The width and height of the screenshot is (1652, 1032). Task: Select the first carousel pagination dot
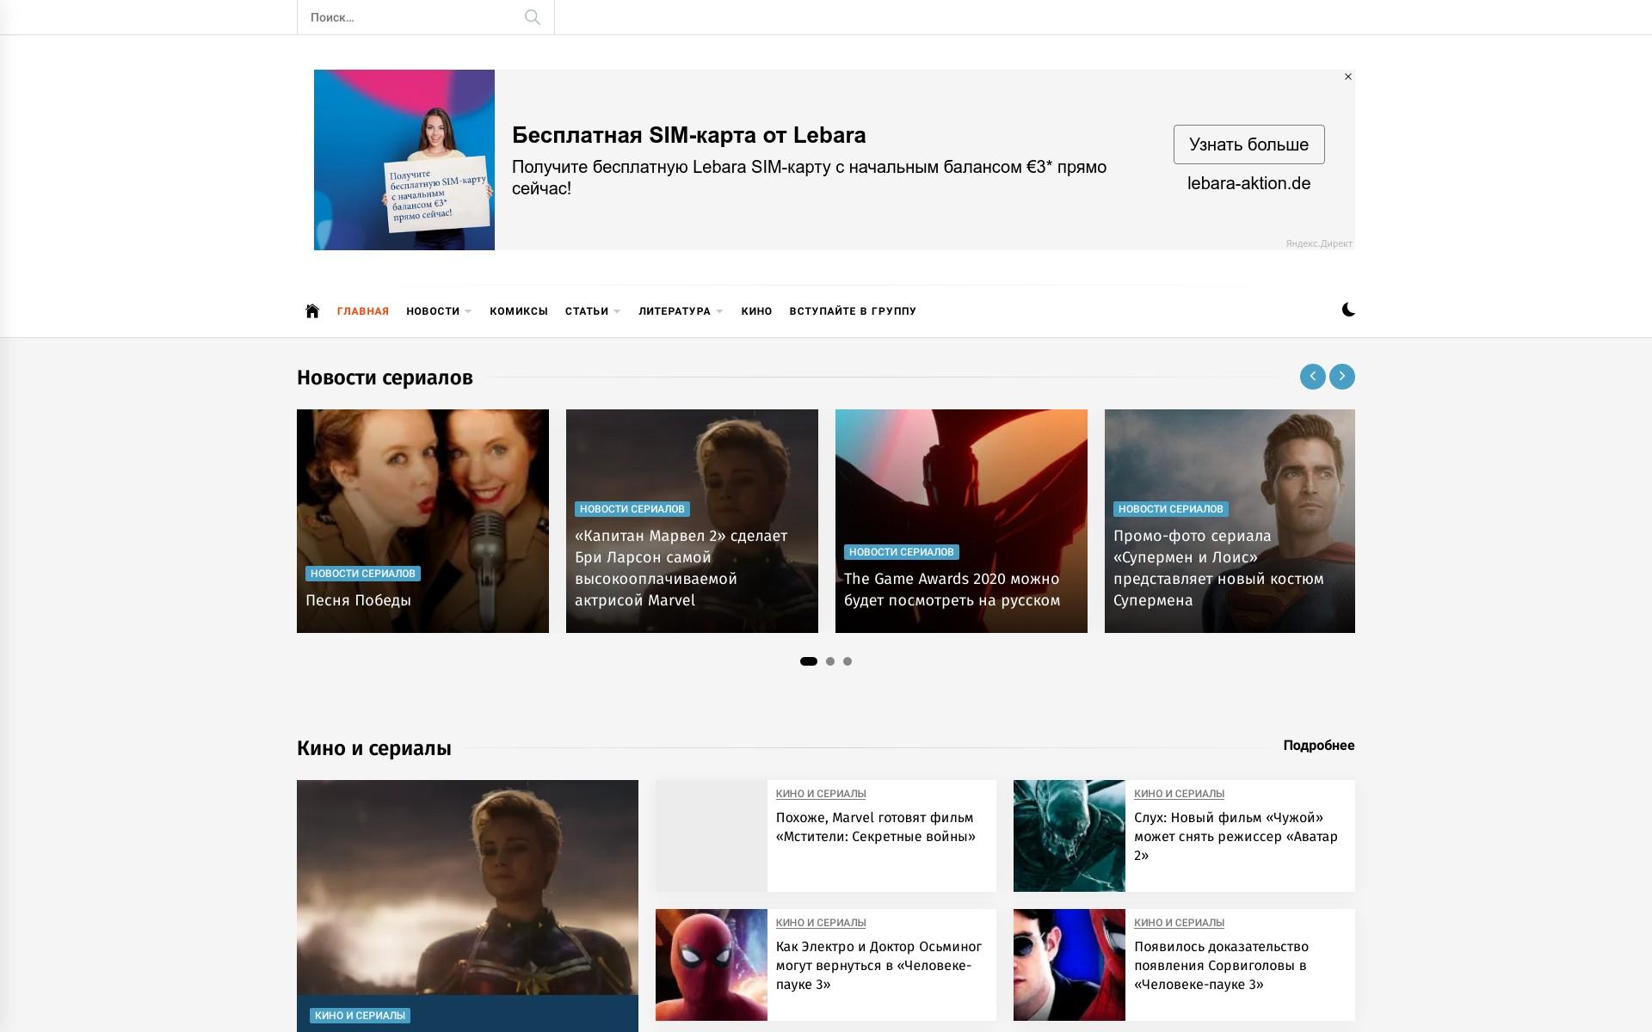click(809, 661)
